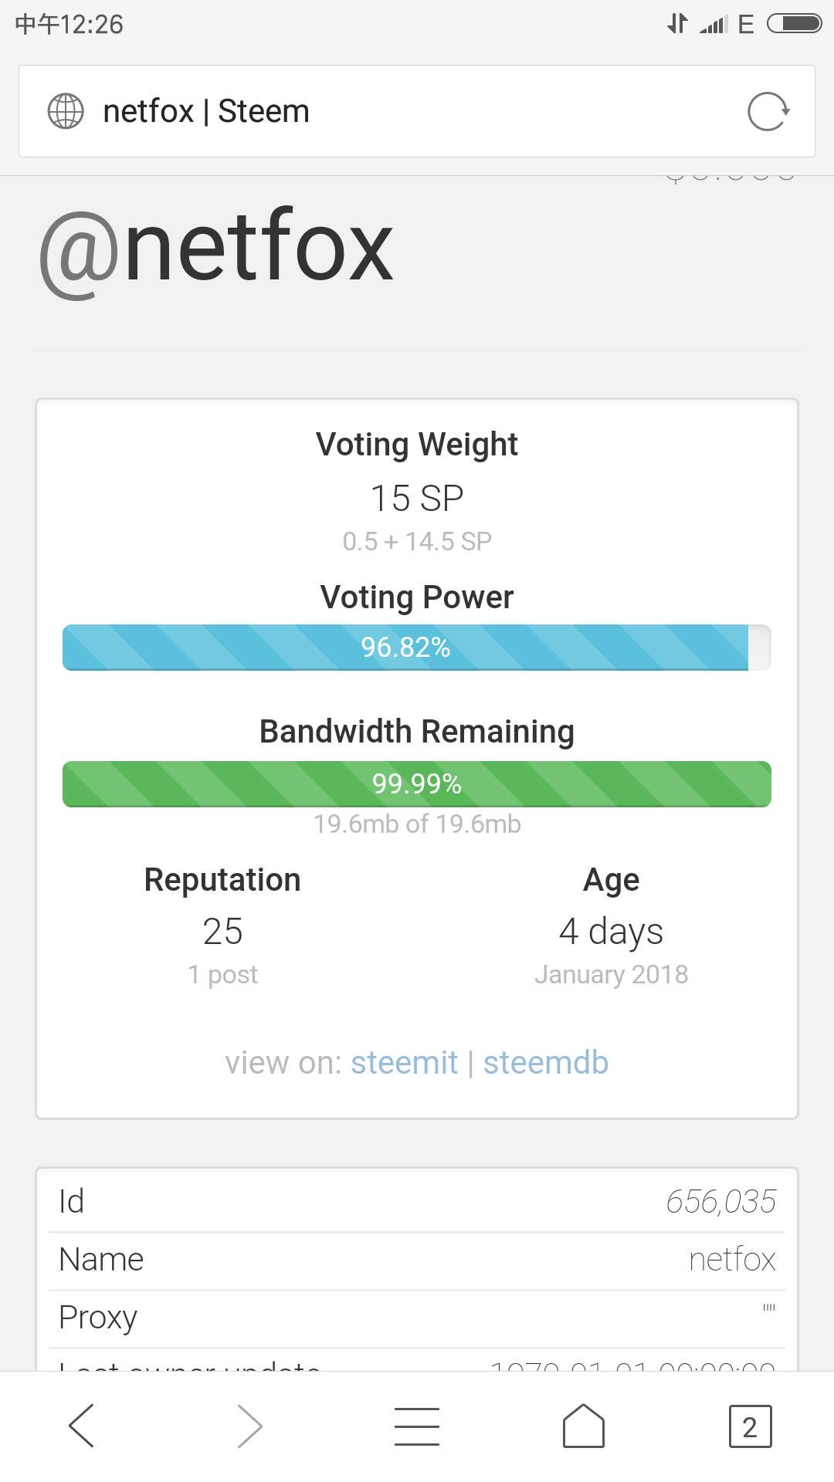Tap the globe site icon

click(66, 111)
